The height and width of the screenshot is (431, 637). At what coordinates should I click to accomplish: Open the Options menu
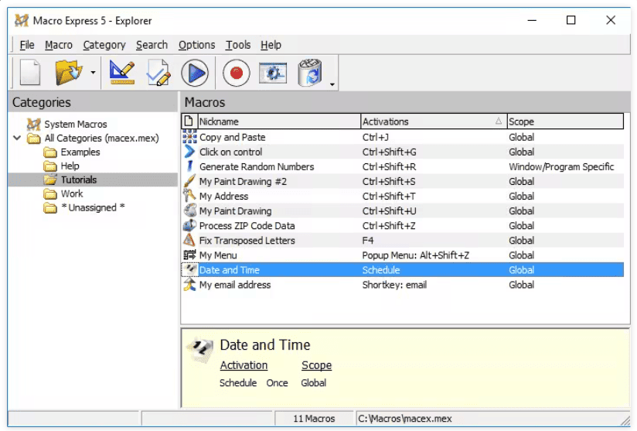click(x=196, y=45)
